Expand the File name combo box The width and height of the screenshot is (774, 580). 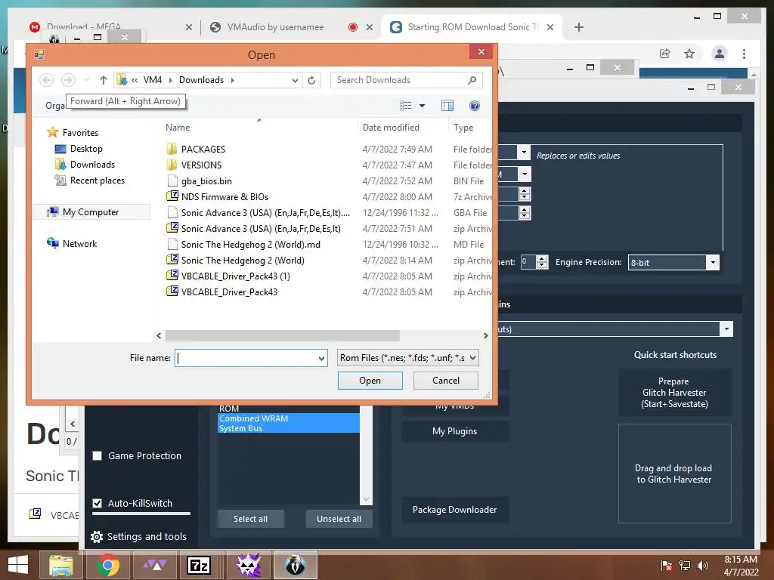point(321,358)
